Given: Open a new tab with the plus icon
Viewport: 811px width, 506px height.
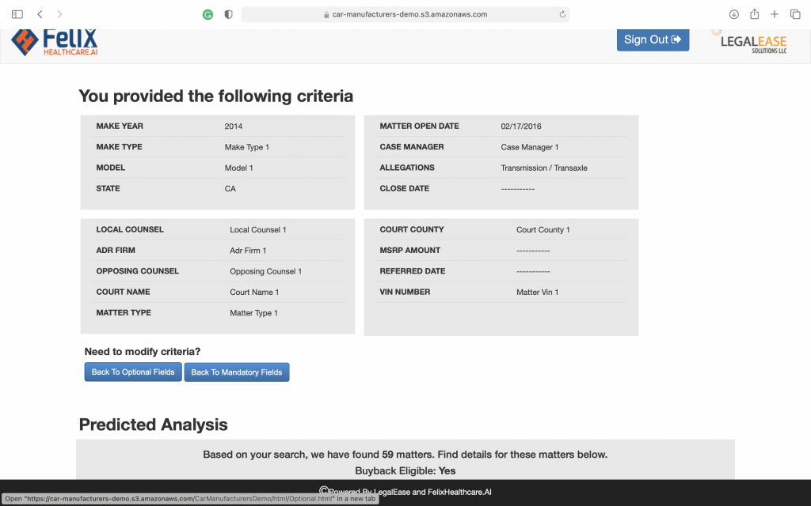Looking at the screenshot, I should [x=775, y=14].
